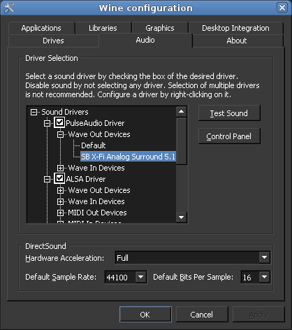The image size is (292, 330).
Task: Open the sound Control Panel
Action: point(229,136)
